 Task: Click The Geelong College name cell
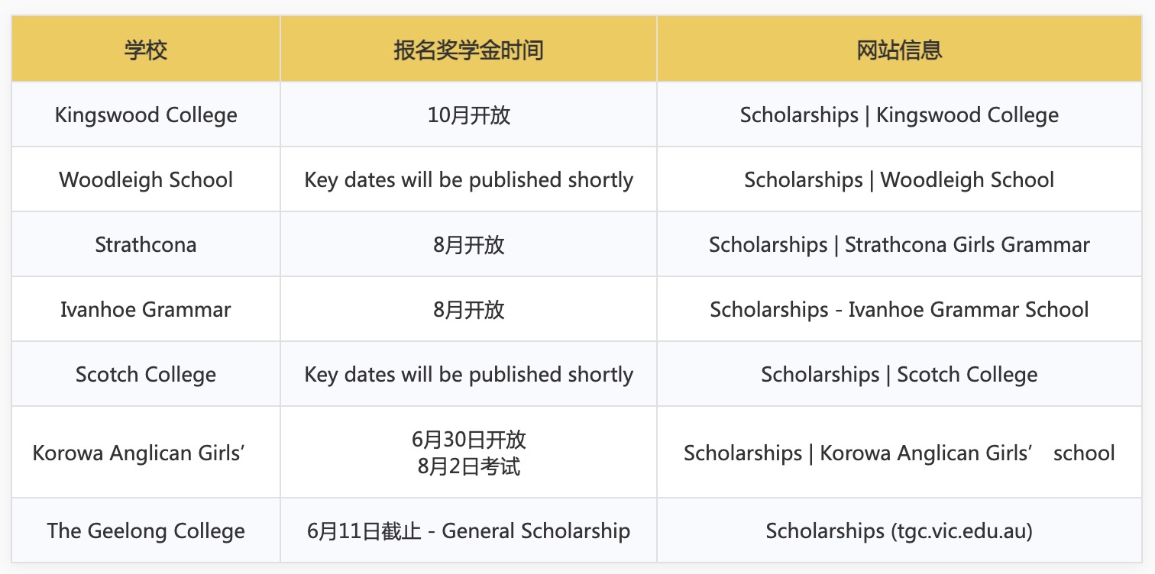(146, 530)
